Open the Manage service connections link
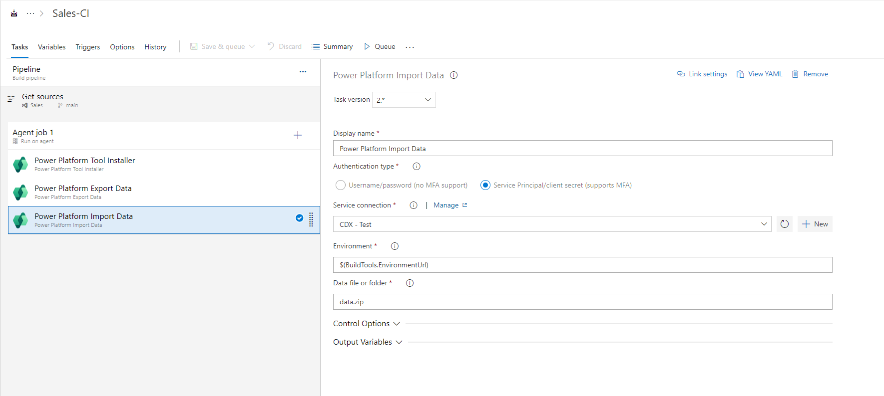The image size is (884, 396). (450, 205)
